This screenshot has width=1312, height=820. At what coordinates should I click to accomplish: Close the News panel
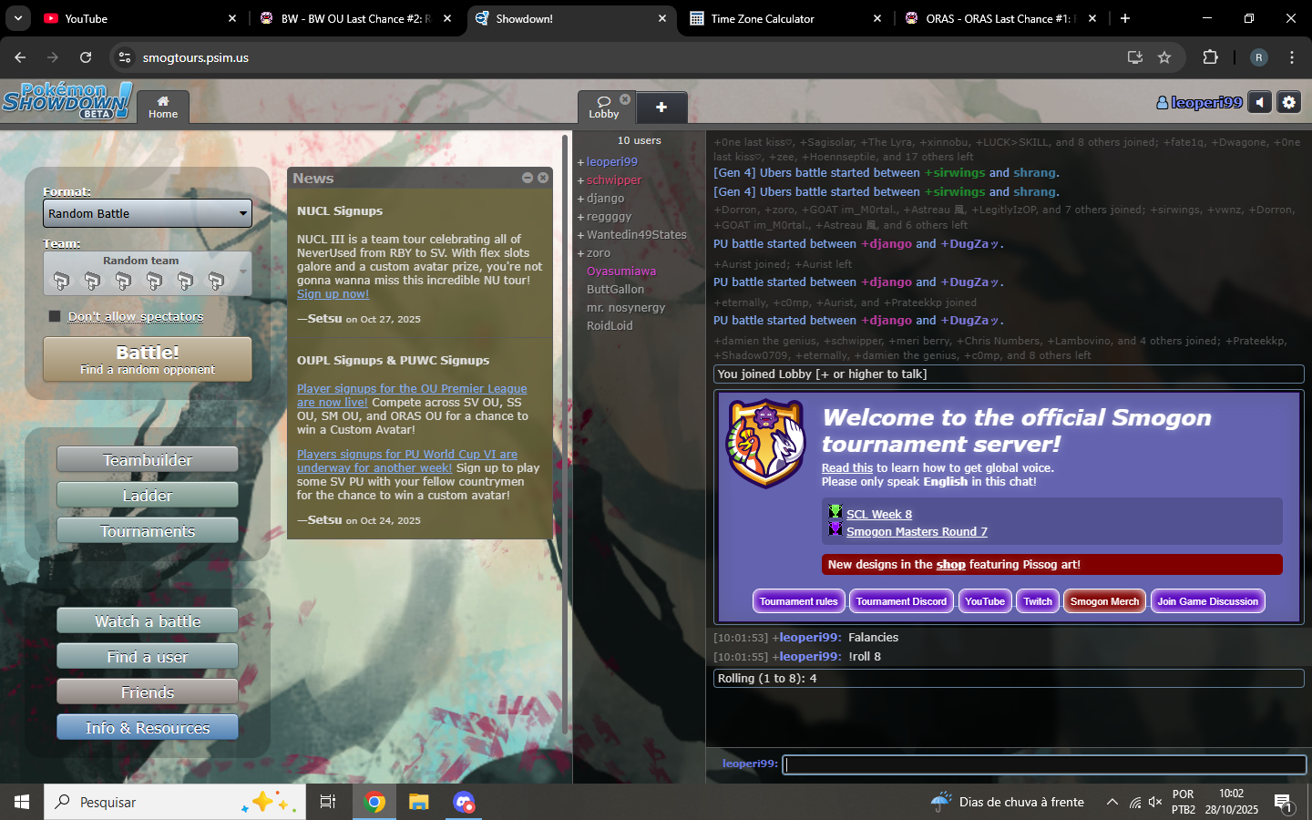pyautogui.click(x=543, y=178)
